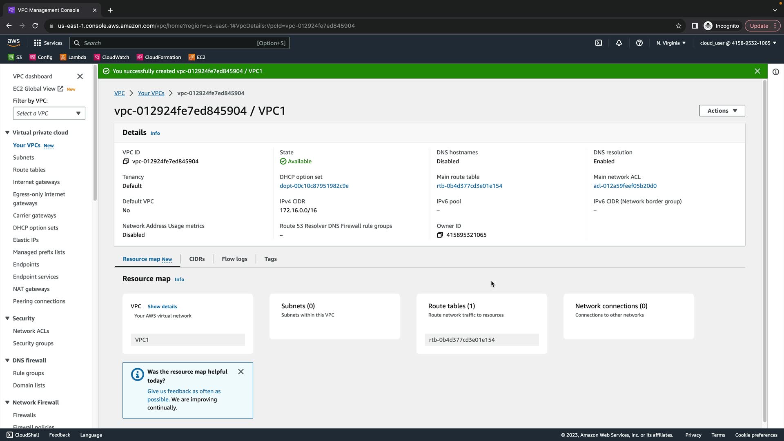The width and height of the screenshot is (784, 441).
Task: Open the AWS CloudShell icon in the header
Action: (599, 43)
